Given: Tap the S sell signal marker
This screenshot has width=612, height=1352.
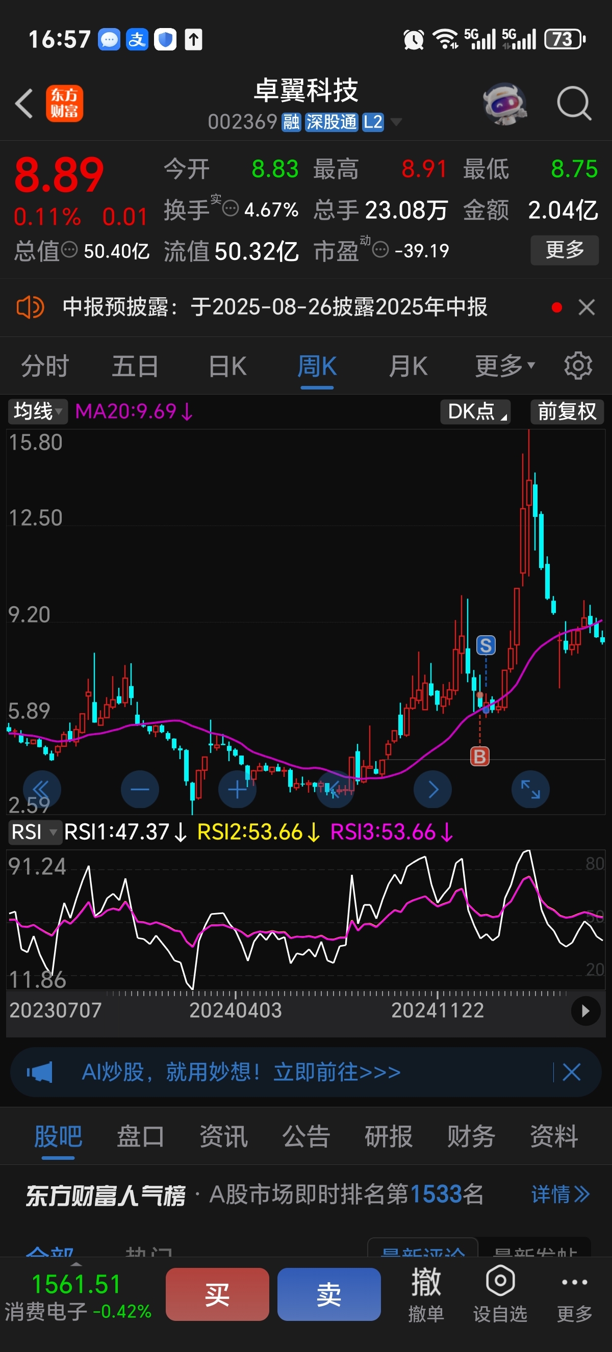Looking at the screenshot, I should (486, 645).
